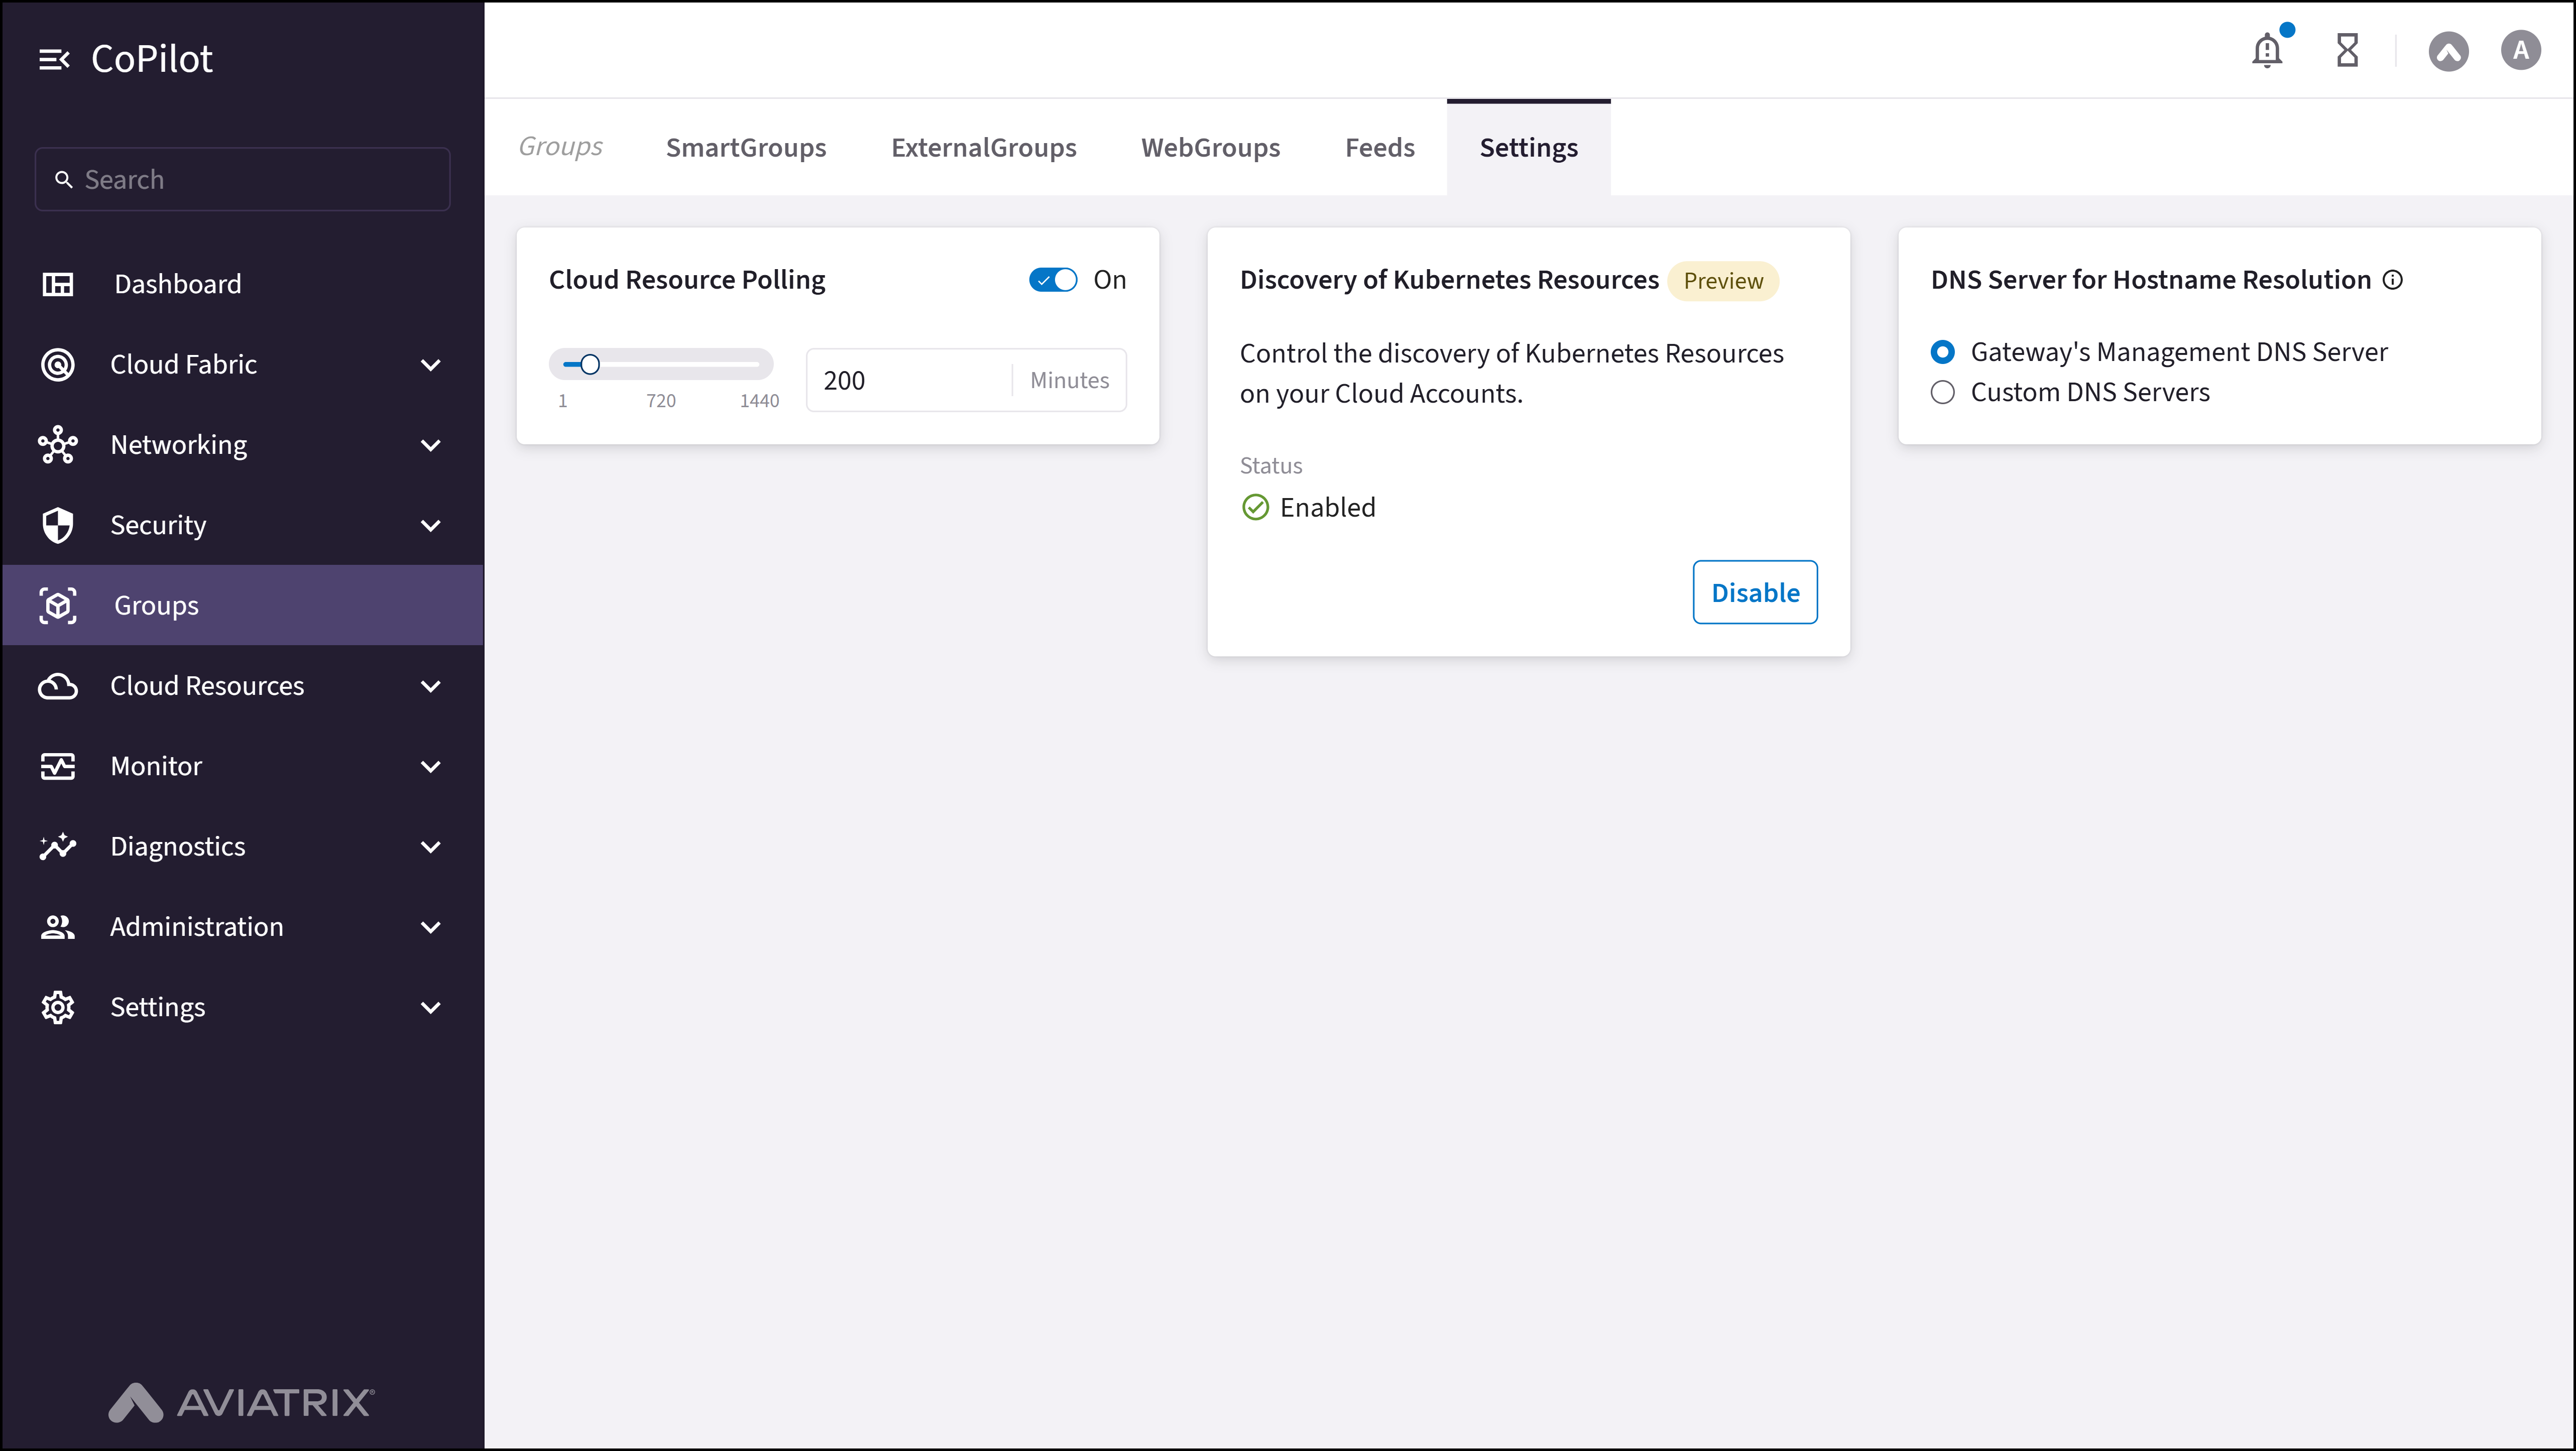Collapse the sidebar with the hamburger icon
The image size is (2576, 1451).
coord(54,58)
